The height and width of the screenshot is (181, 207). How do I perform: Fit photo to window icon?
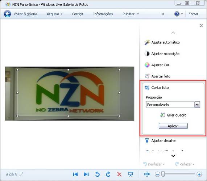click(x=147, y=174)
